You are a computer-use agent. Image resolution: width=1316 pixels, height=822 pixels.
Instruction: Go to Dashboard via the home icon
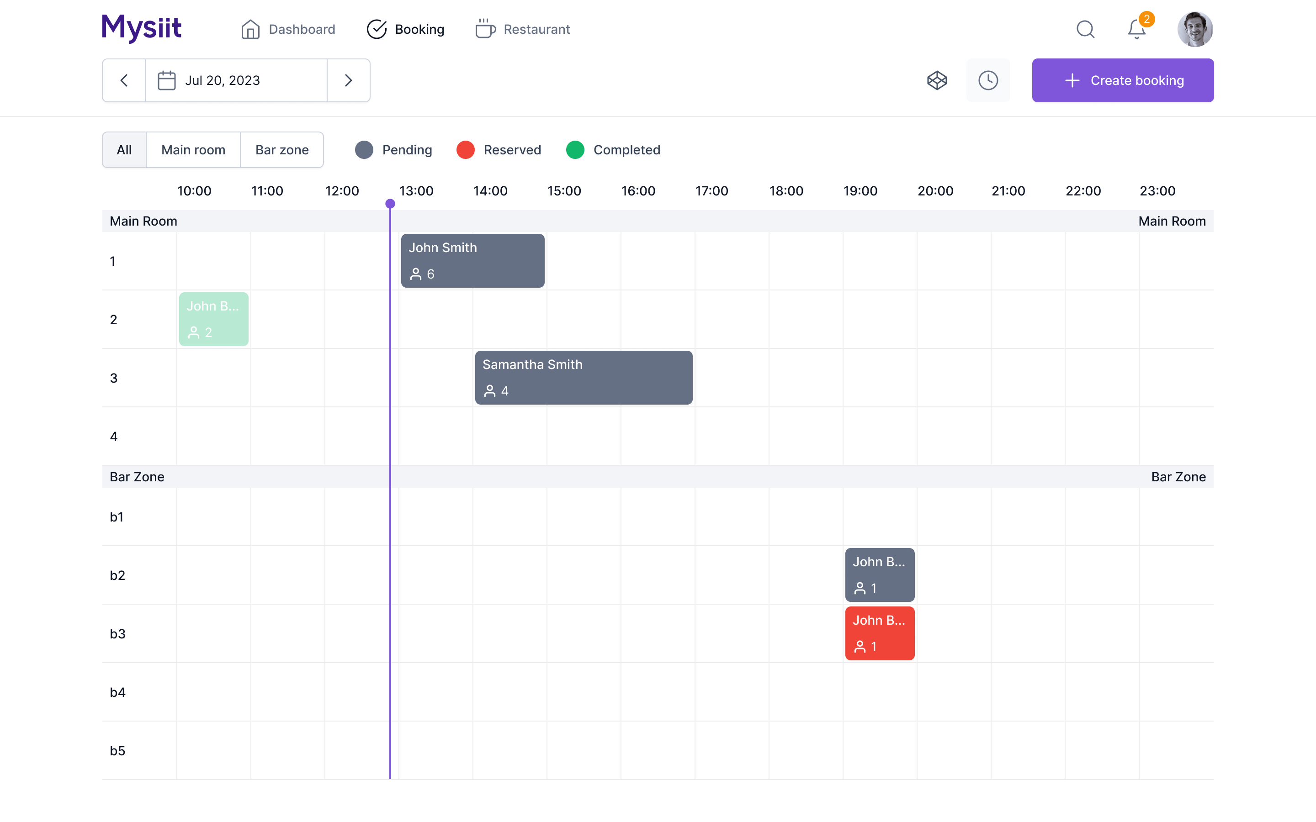(x=251, y=29)
